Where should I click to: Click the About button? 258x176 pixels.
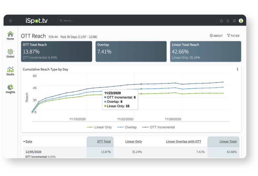(216, 36)
